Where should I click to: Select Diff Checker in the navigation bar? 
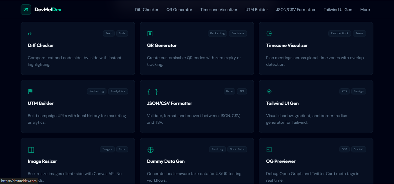point(147,10)
